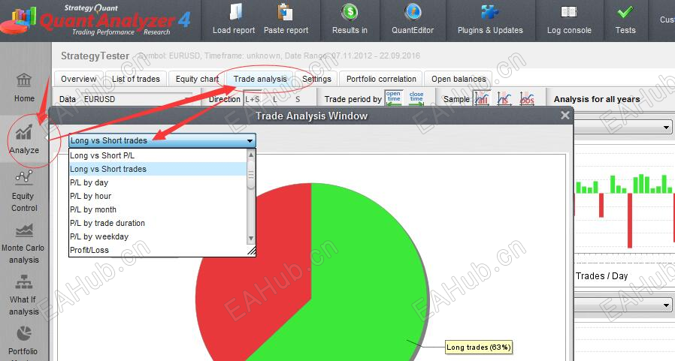675x361 pixels.
Task: Click the dropdown list scroll down arrow
Action: tap(251, 239)
